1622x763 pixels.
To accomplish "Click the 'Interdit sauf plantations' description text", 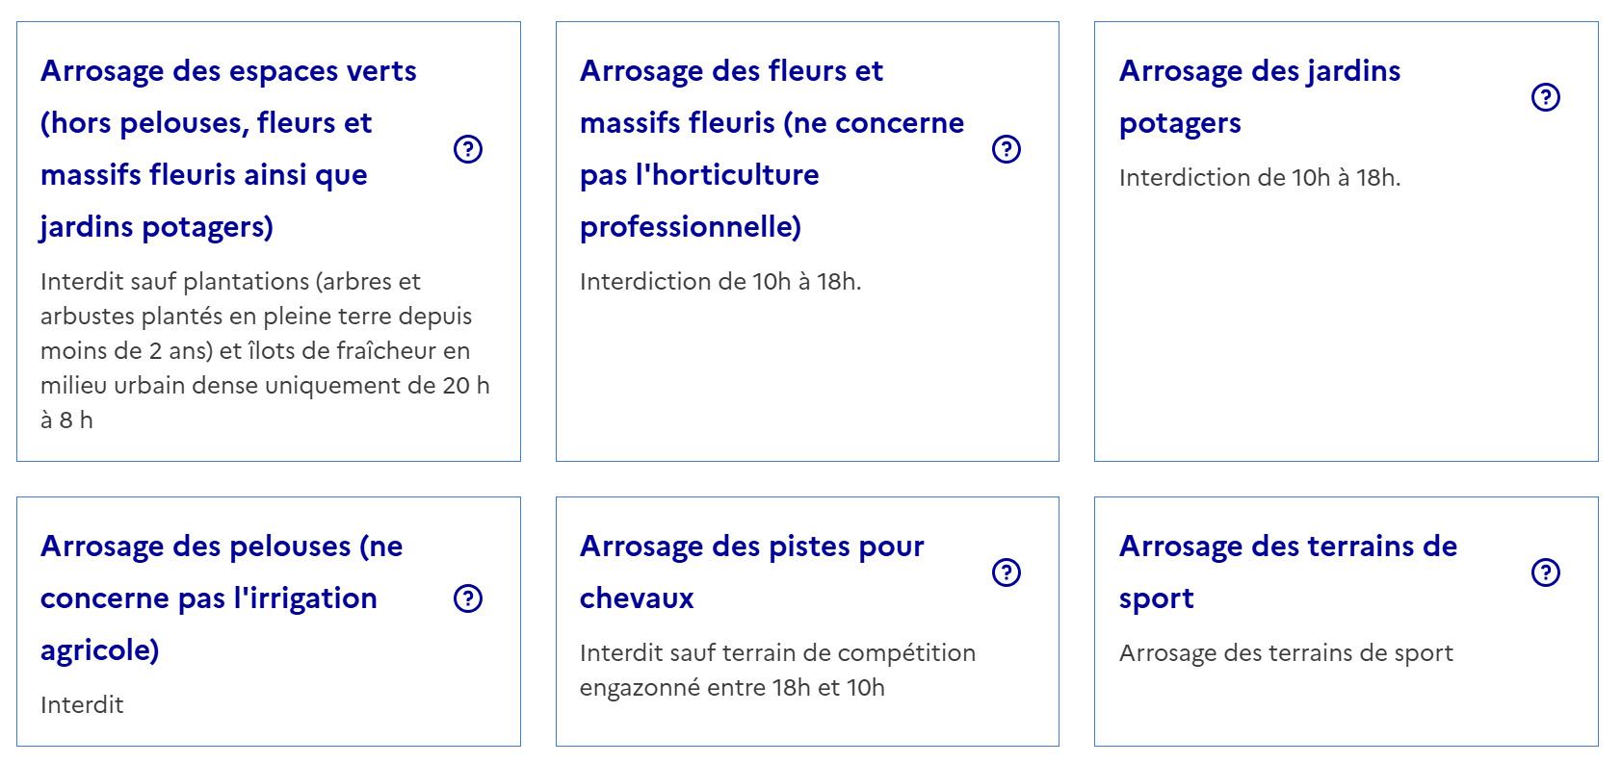I will (265, 350).
